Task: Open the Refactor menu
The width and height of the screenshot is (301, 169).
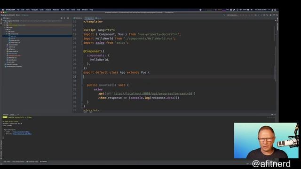Action: point(56,10)
